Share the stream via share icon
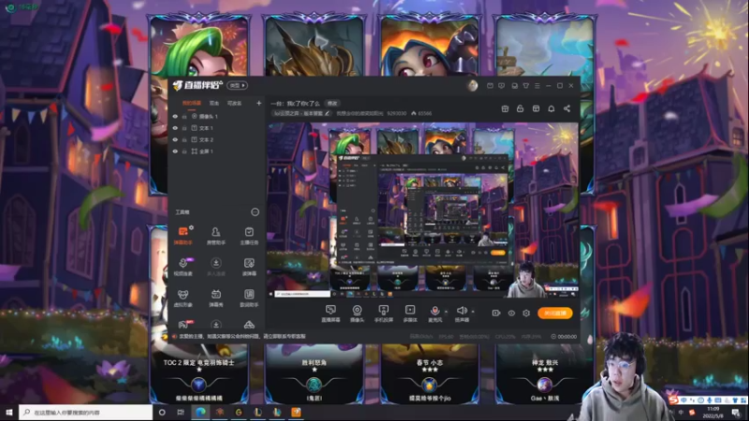The image size is (749, 421). [x=566, y=109]
